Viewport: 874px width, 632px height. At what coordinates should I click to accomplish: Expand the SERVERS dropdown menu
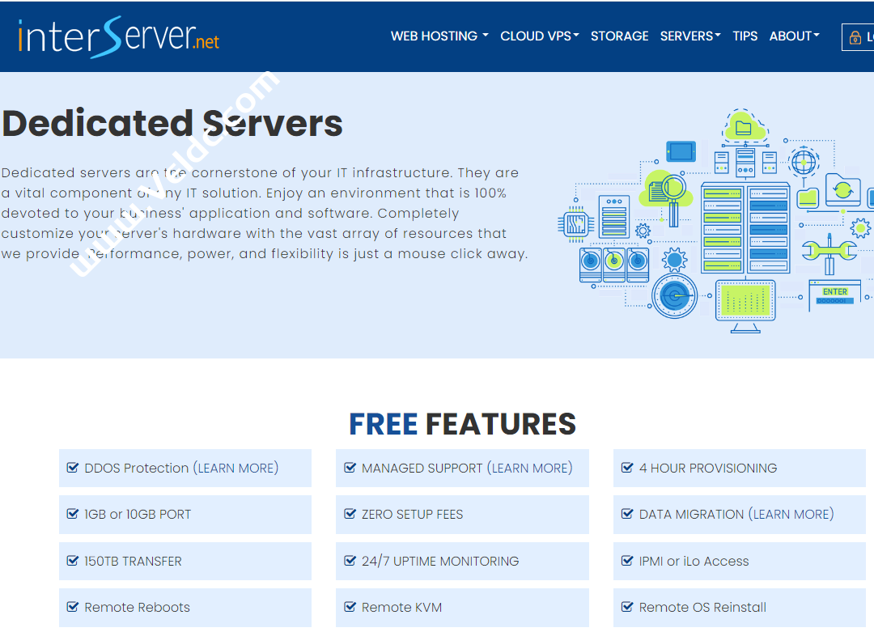689,36
